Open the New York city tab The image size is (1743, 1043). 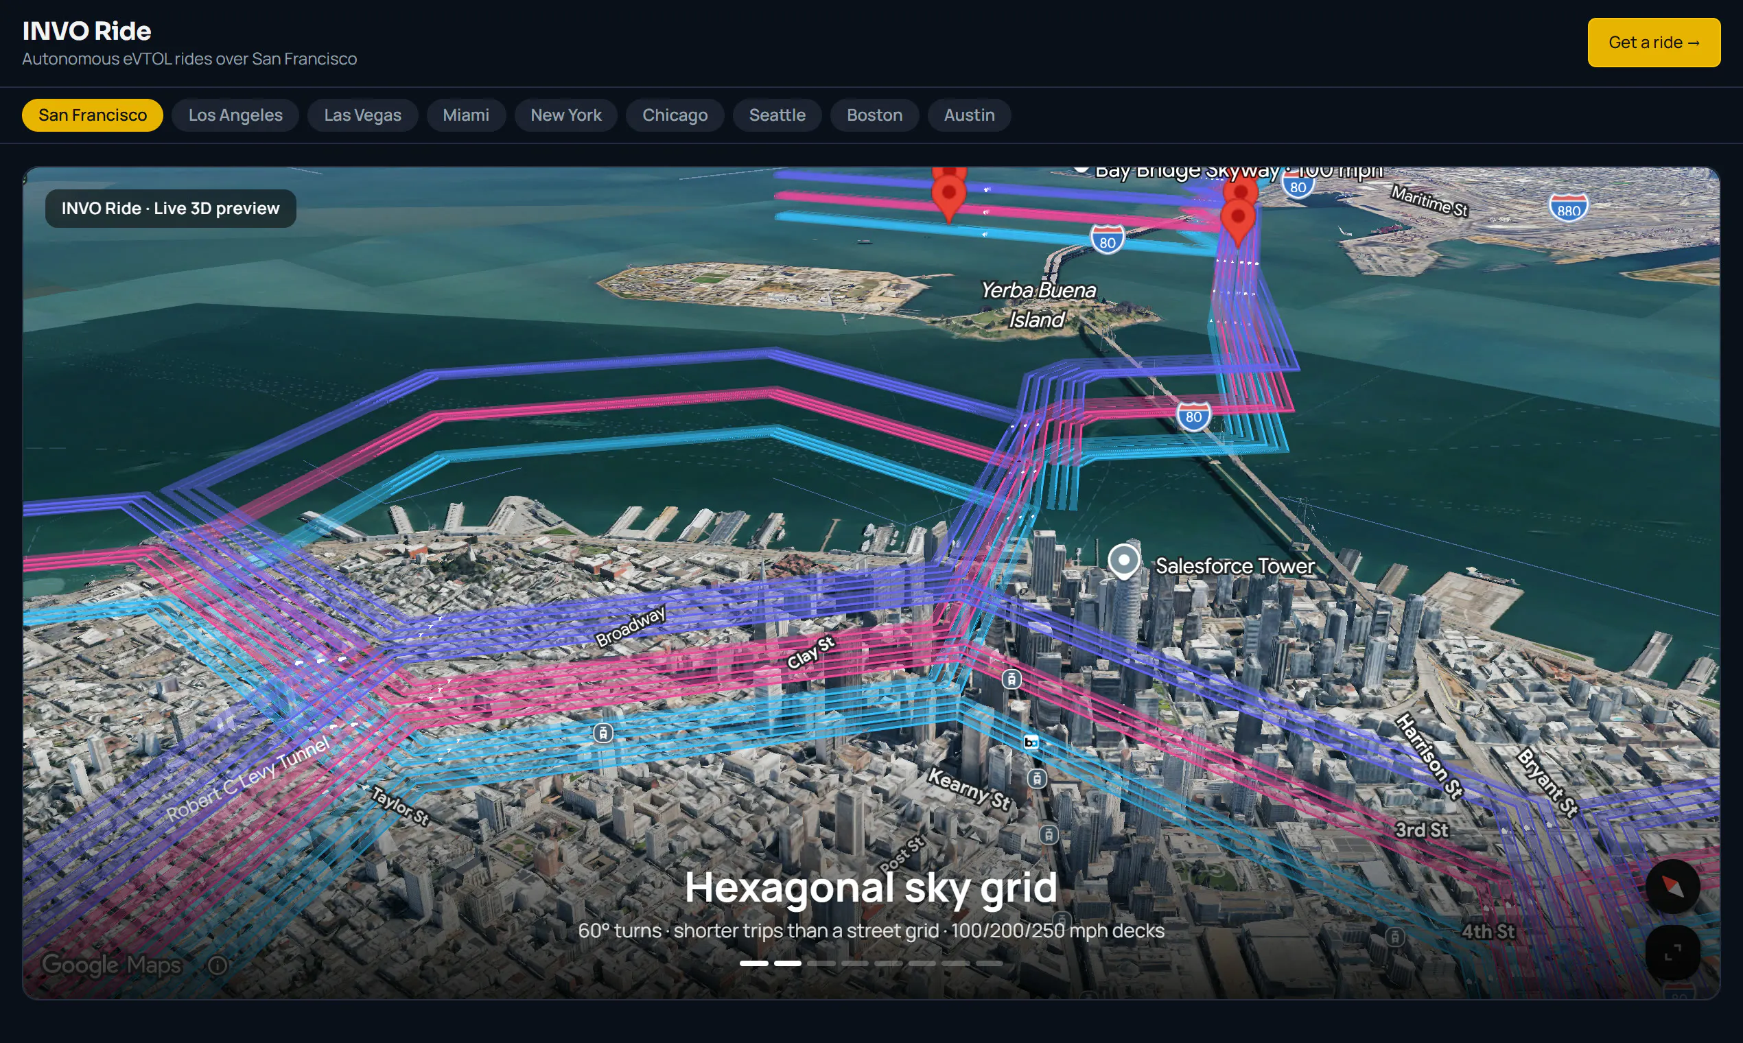[x=565, y=115]
